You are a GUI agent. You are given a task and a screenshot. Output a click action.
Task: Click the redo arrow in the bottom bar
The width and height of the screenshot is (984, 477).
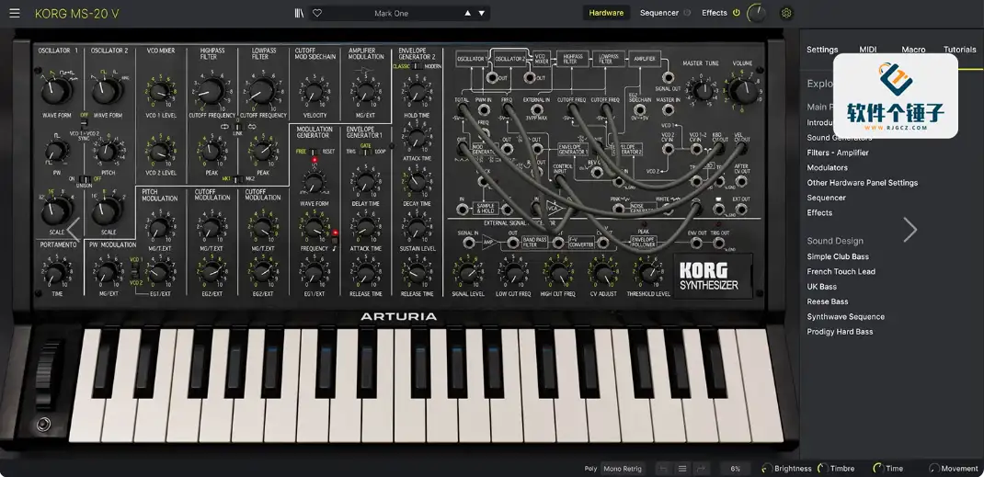point(701,468)
